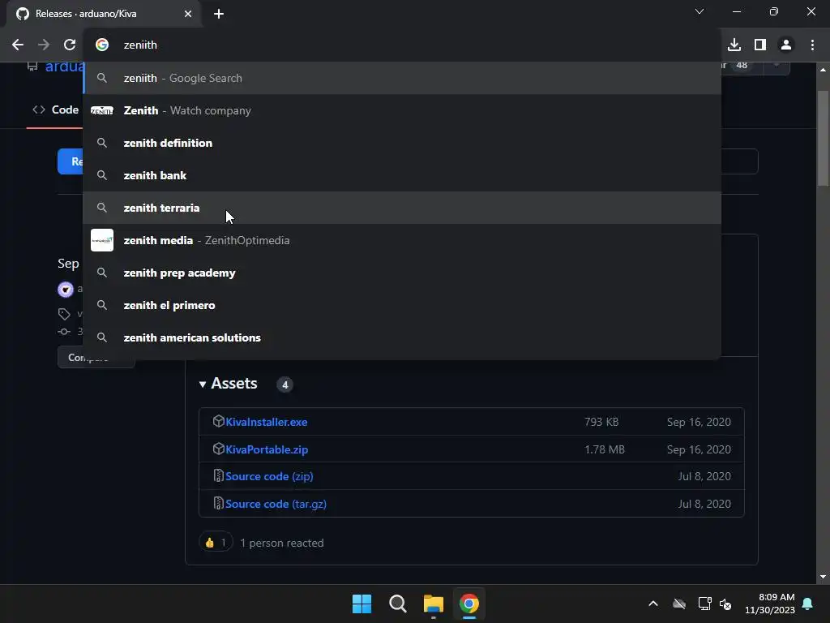This screenshot has height=623, width=830.
Task: Open the repository Code tab
Action: pos(56,110)
